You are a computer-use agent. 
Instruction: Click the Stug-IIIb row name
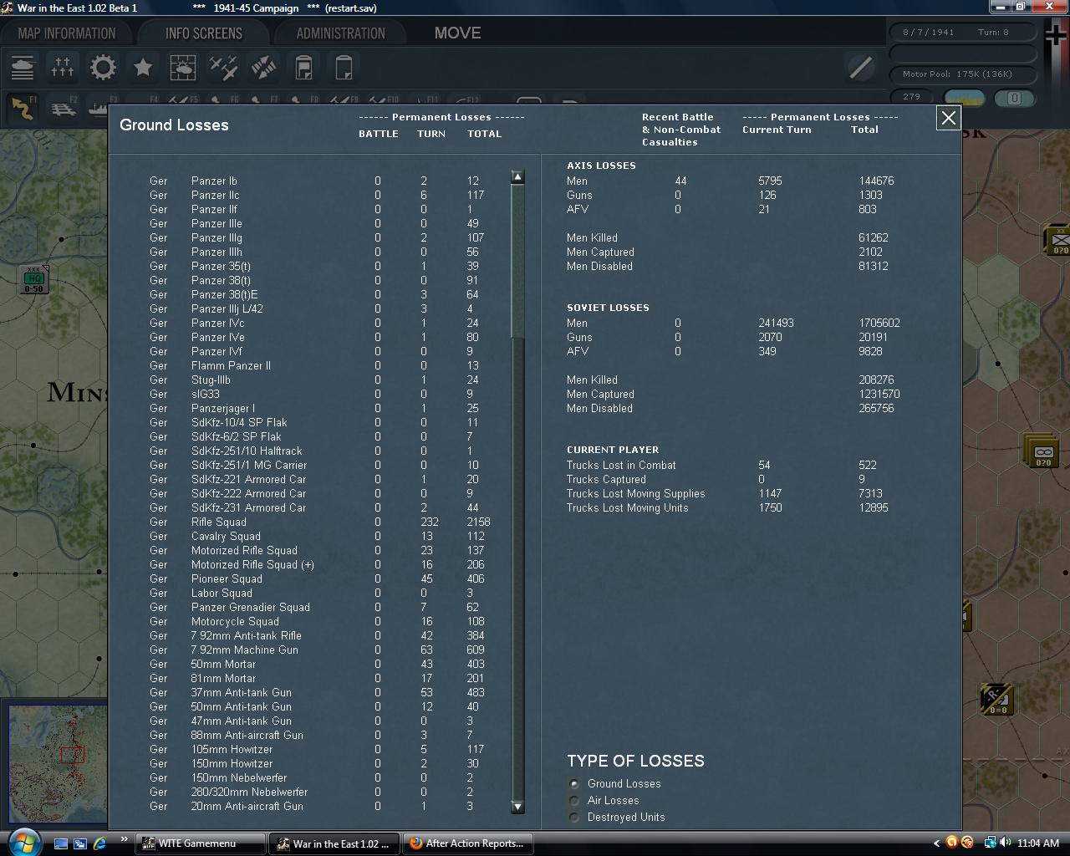click(211, 380)
